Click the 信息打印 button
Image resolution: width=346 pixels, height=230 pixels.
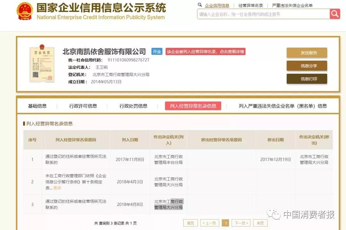306,79
